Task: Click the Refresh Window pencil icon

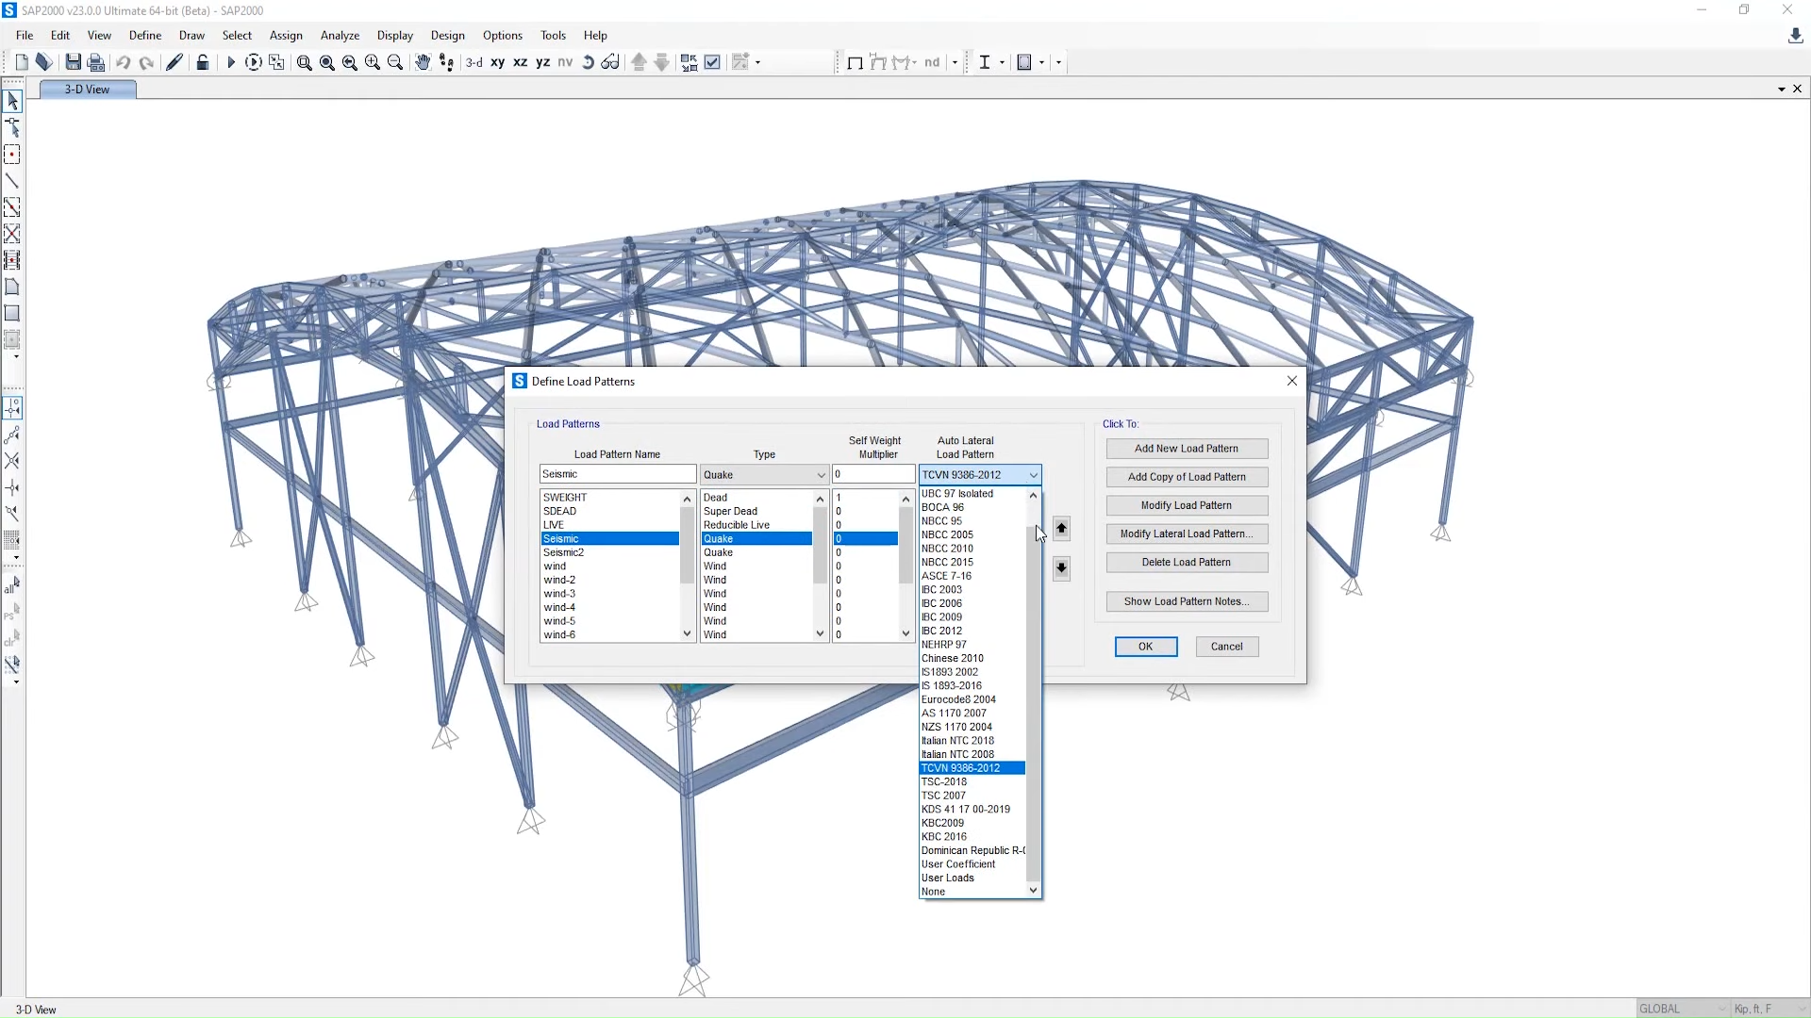Action: tap(174, 62)
